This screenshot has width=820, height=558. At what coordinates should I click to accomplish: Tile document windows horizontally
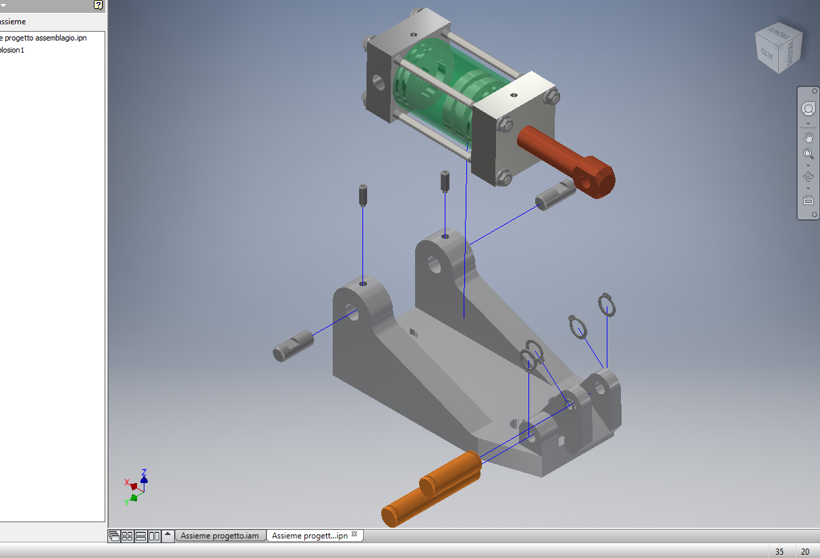coord(140,536)
